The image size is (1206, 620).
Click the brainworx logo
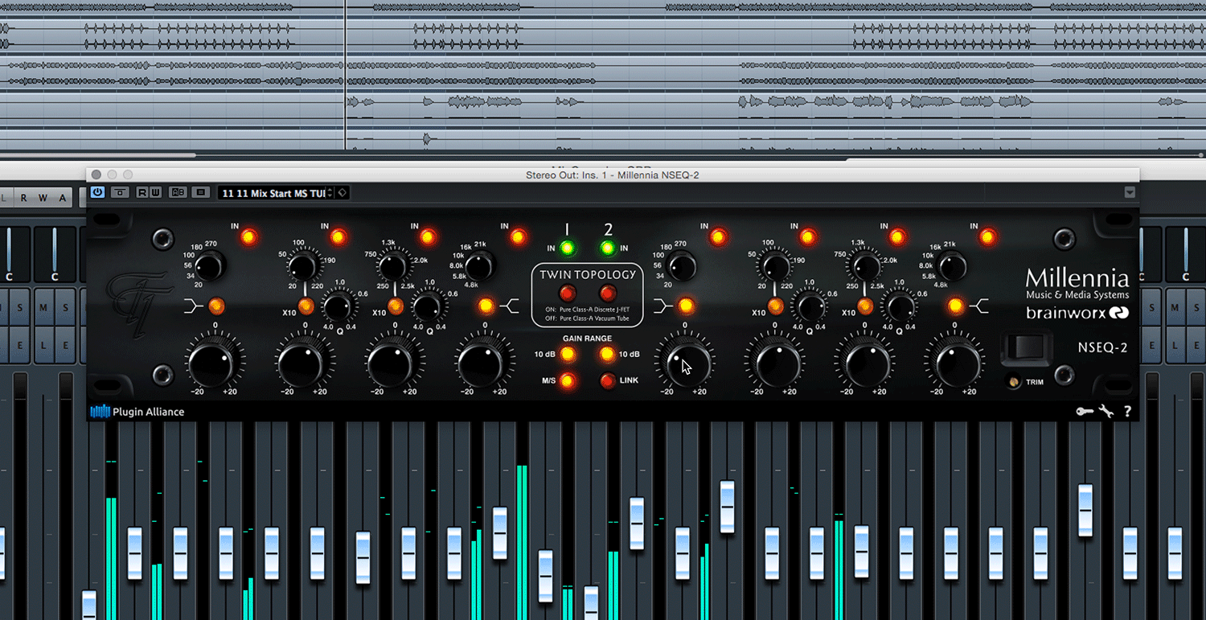coord(1077,313)
